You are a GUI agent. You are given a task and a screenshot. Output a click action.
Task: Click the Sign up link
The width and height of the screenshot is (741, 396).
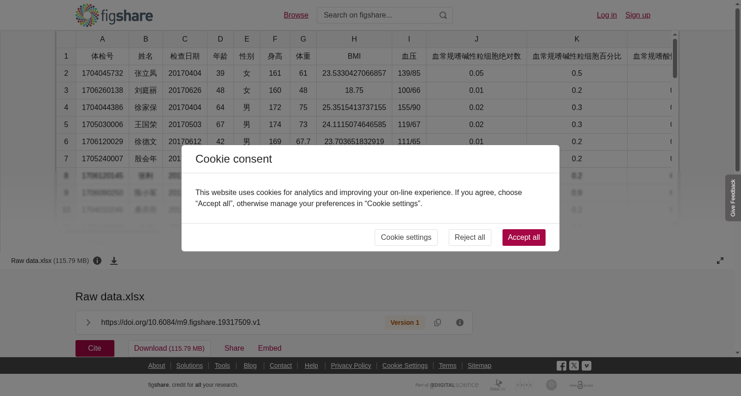pyautogui.click(x=638, y=15)
